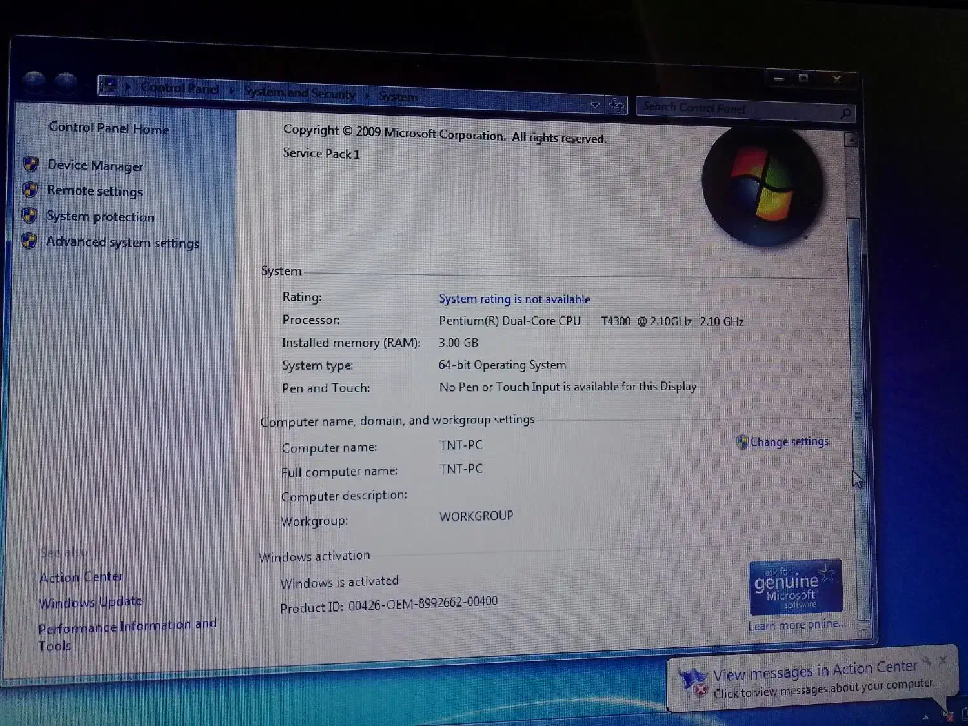Viewport: 968px width, 726px height.
Task: Open Windows Update link
Action: pos(90,602)
